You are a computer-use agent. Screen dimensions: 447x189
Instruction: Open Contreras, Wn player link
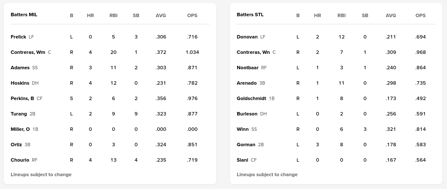tap(253, 52)
